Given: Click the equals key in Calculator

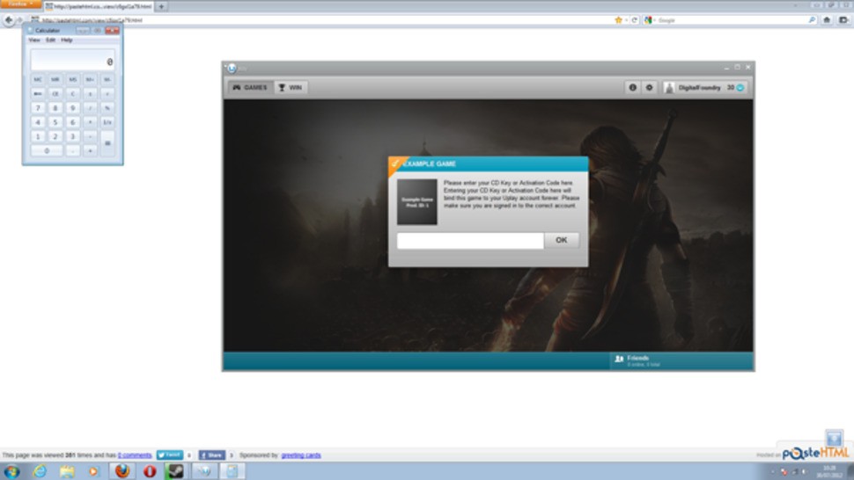Looking at the screenshot, I should [107, 143].
